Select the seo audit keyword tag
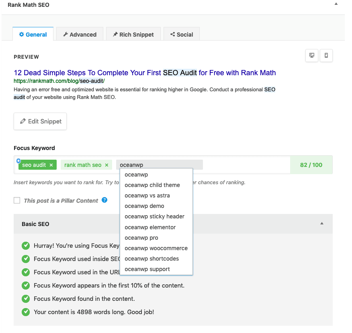 point(34,165)
